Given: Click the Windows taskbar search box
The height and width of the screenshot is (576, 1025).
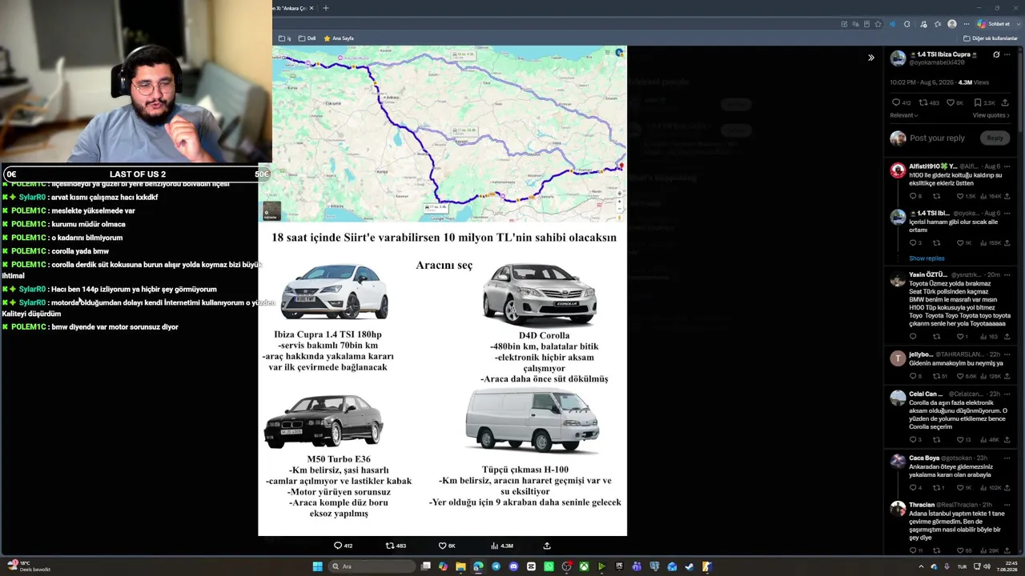Looking at the screenshot, I should point(372,566).
